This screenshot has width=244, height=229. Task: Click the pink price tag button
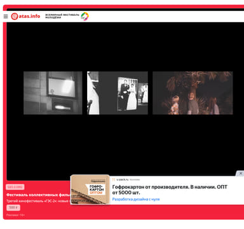pyautogui.click(x=13, y=207)
